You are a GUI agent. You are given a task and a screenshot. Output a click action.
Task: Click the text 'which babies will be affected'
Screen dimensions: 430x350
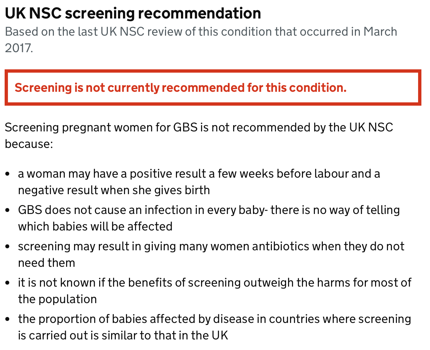pyautogui.click(x=95, y=227)
